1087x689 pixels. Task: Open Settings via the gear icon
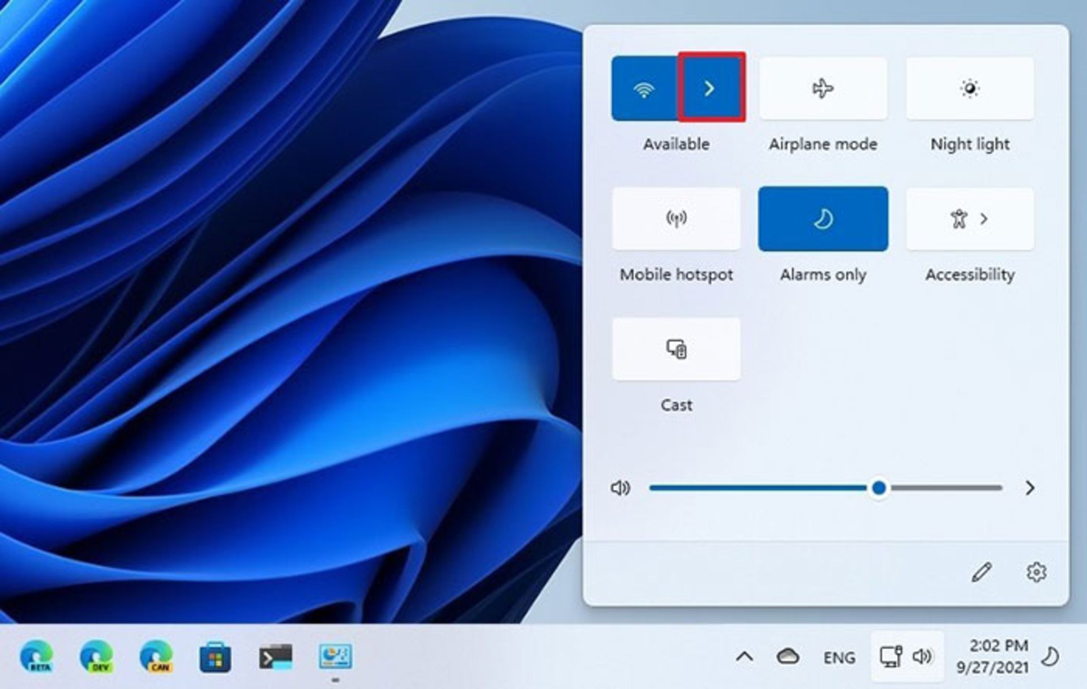1037,572
